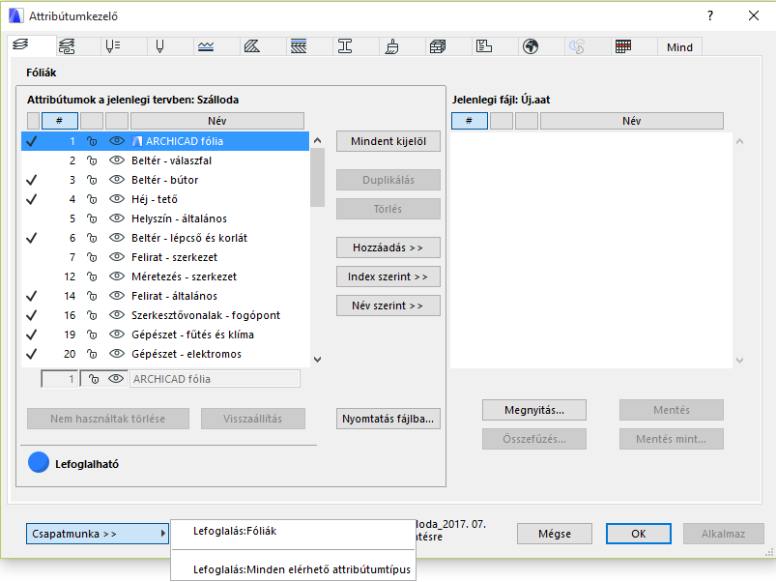Screen dimensions: 776x582
Task: Click the checkmark column header in project list
Action: (33, 121)
